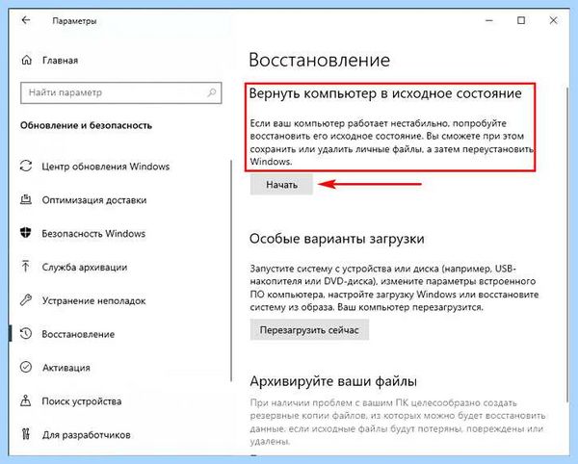Click the Начать button
Image resolution: width=578 pixels, height=464 pixels.
281,185
